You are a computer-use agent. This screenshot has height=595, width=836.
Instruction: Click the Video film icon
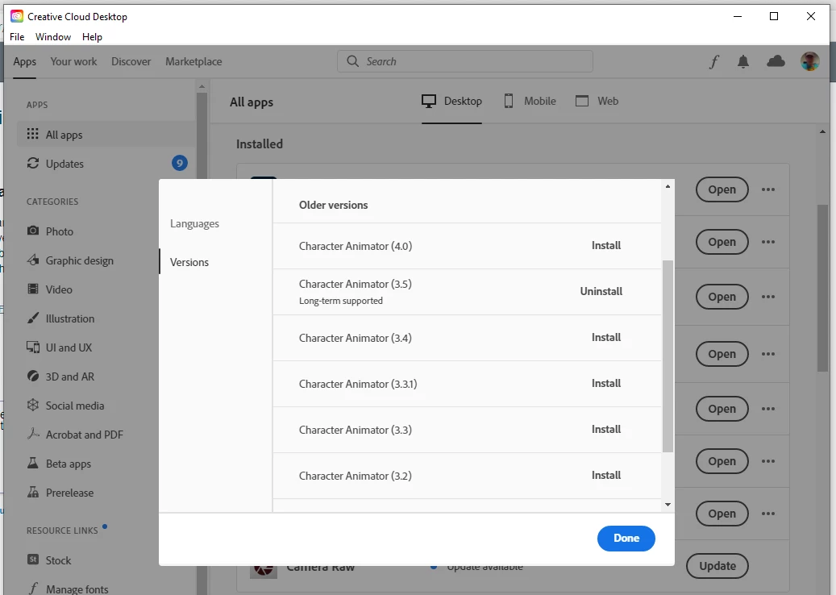pyautogui.click(x=33, y=289)
